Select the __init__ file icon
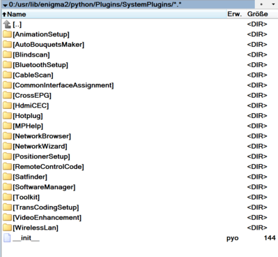This screenshot has width=278, height=257. pyautogui.click(x=7, y=238)
